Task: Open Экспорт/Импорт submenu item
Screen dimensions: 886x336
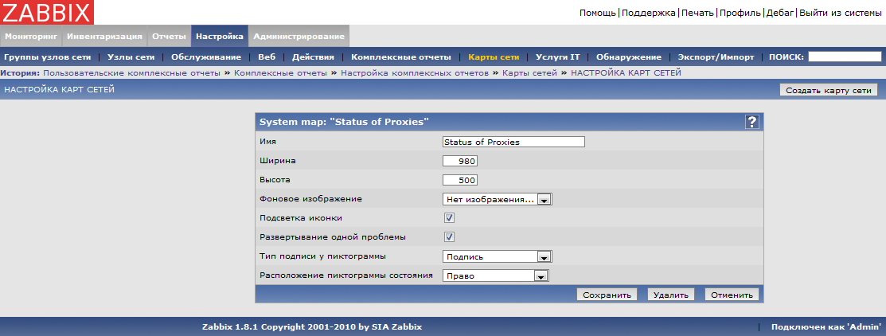Action: click(716, 57)
